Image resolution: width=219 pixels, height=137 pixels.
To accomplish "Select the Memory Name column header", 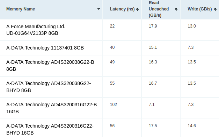I will tap(51, 9).
